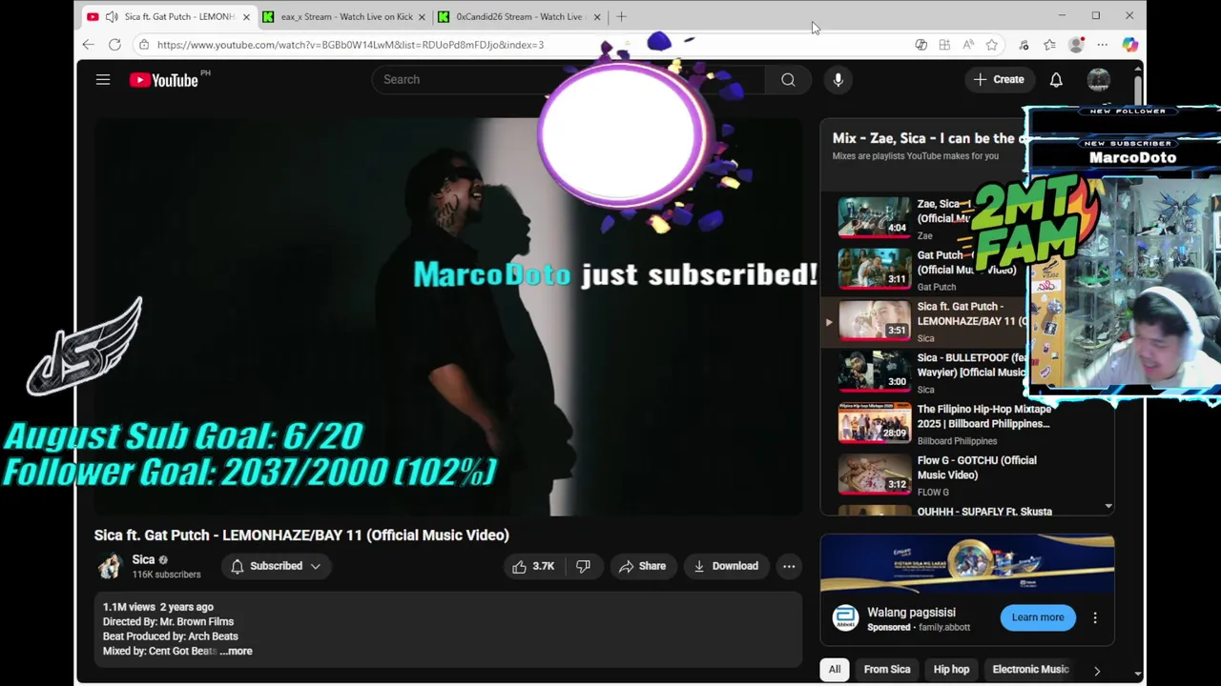1221x686 pixels.
Task: Click the playlist panel scroll down arrow
Action: 1108,506
